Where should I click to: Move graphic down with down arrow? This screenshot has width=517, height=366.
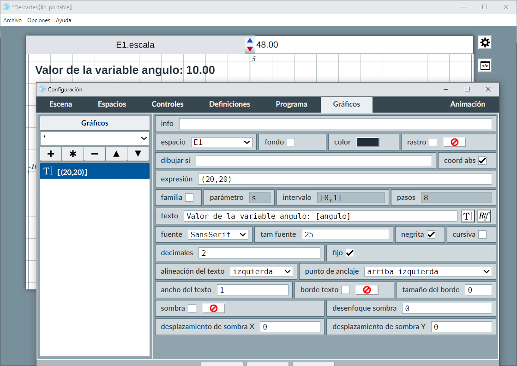coord(138,154)
